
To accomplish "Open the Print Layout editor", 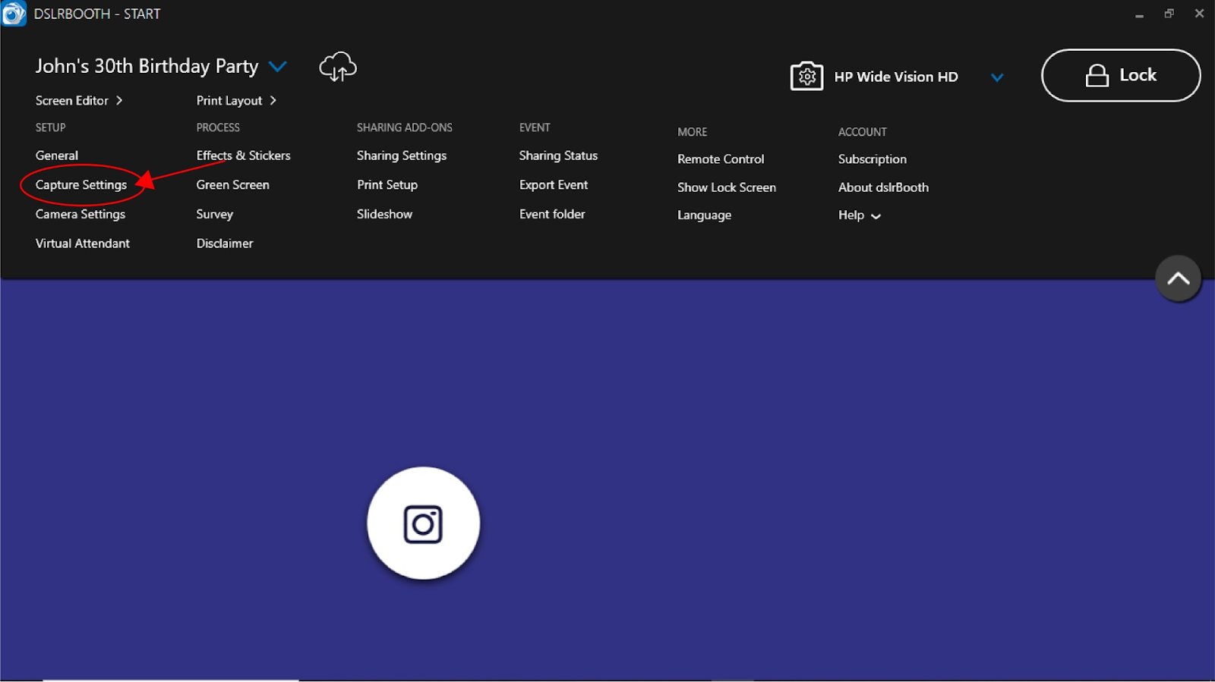I will pyautogui.click(x=236, y=100).
